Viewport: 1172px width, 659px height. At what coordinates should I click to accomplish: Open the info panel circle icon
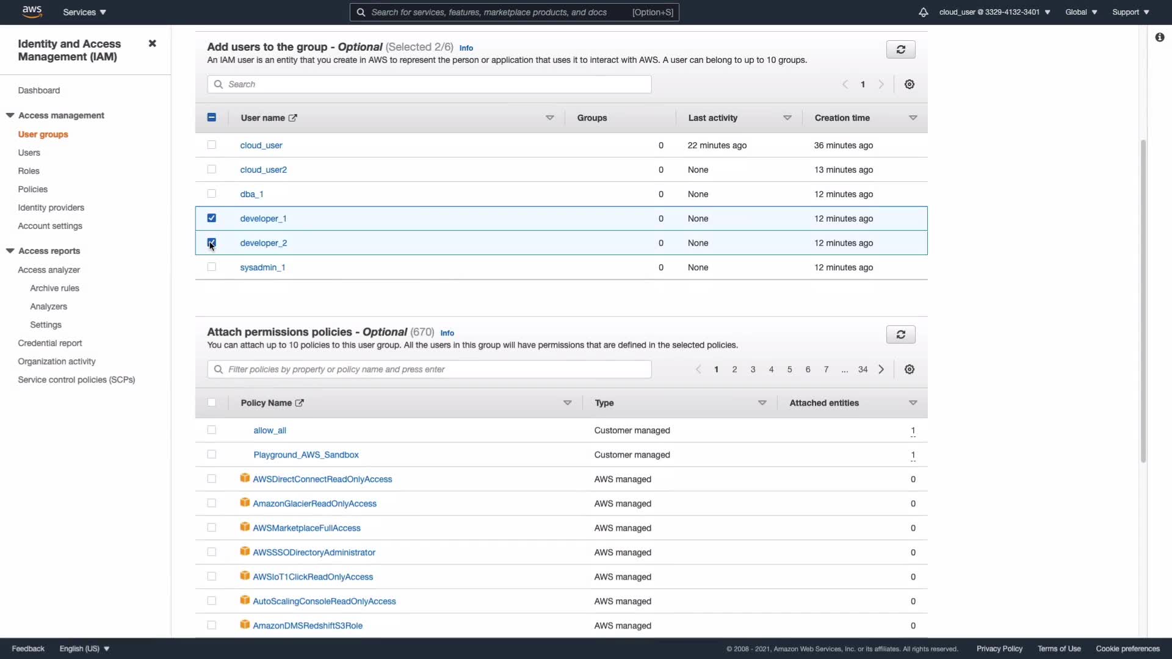click(1159, 37)
